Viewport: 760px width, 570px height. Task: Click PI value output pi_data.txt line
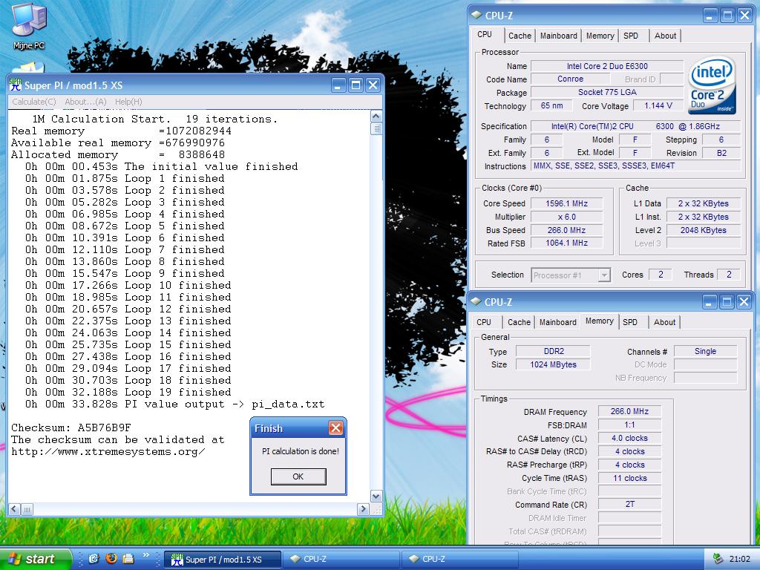click(175, 404)
